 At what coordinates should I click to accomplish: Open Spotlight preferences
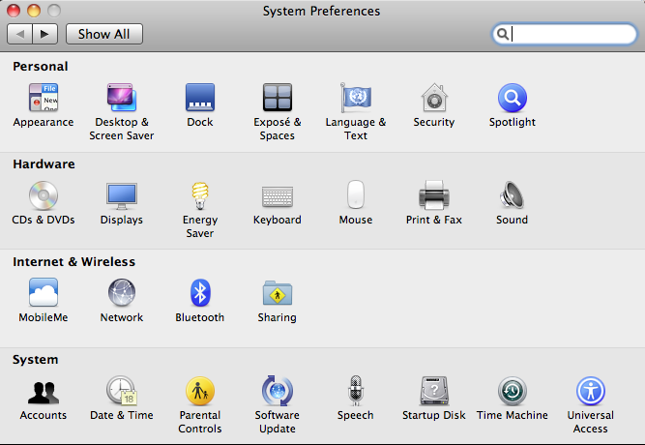512,99
